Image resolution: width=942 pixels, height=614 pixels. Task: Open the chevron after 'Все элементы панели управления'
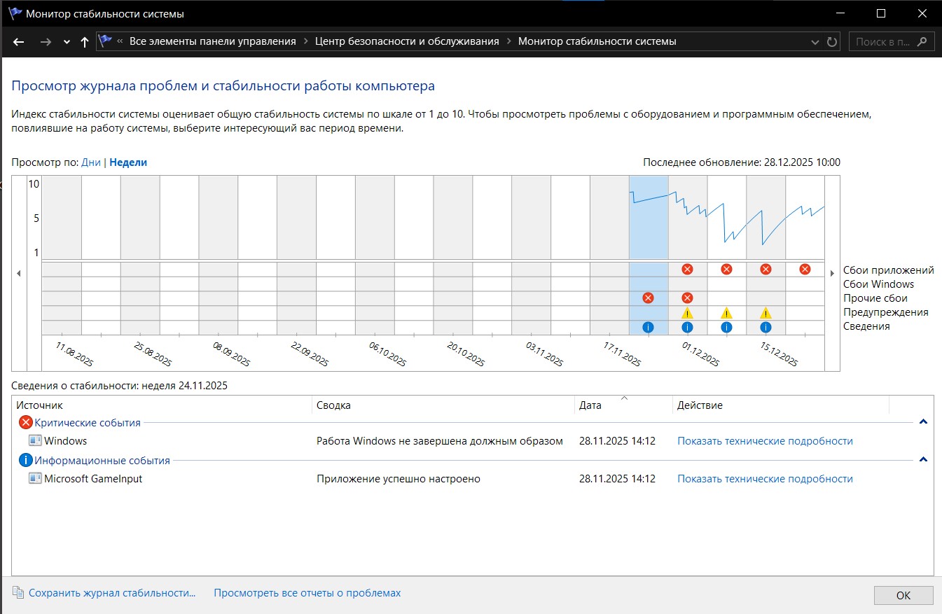tap(305, 41)
